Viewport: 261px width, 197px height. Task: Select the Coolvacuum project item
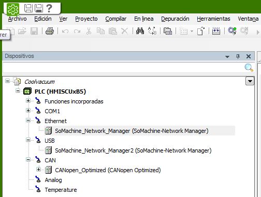coord(39,82)
